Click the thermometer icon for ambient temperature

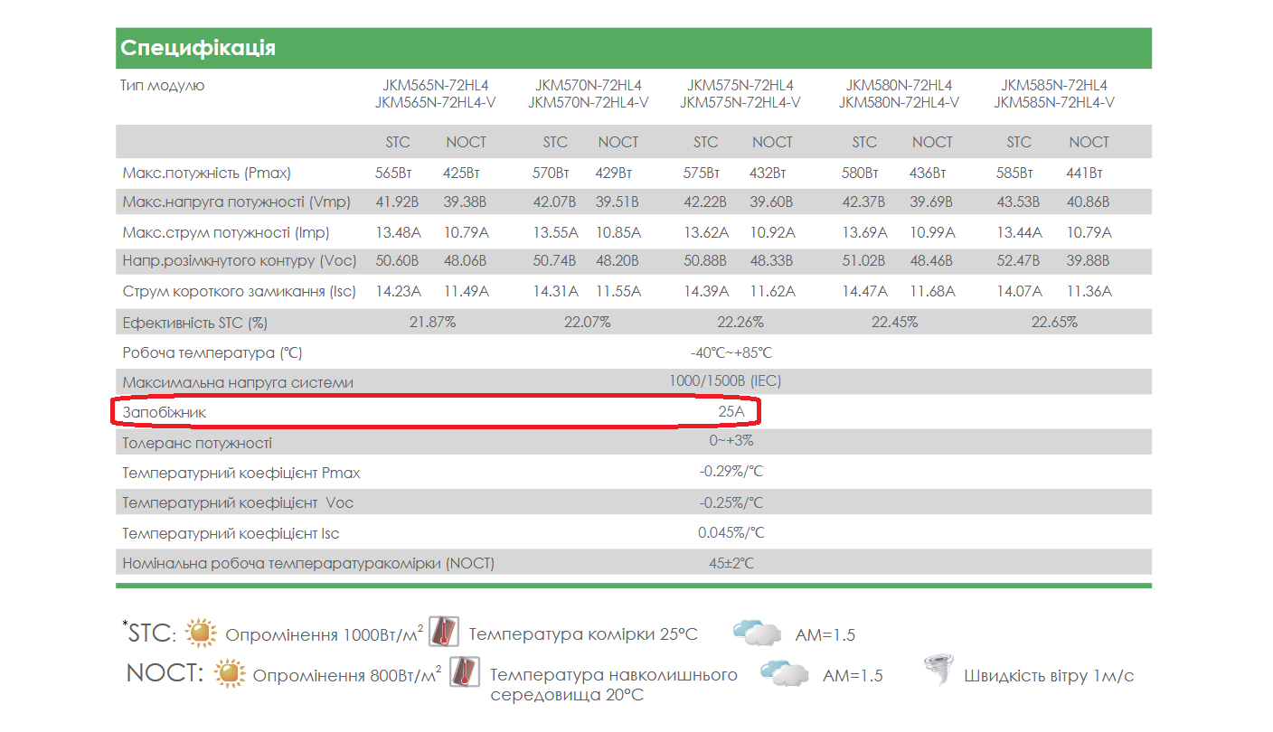point(465,672)
